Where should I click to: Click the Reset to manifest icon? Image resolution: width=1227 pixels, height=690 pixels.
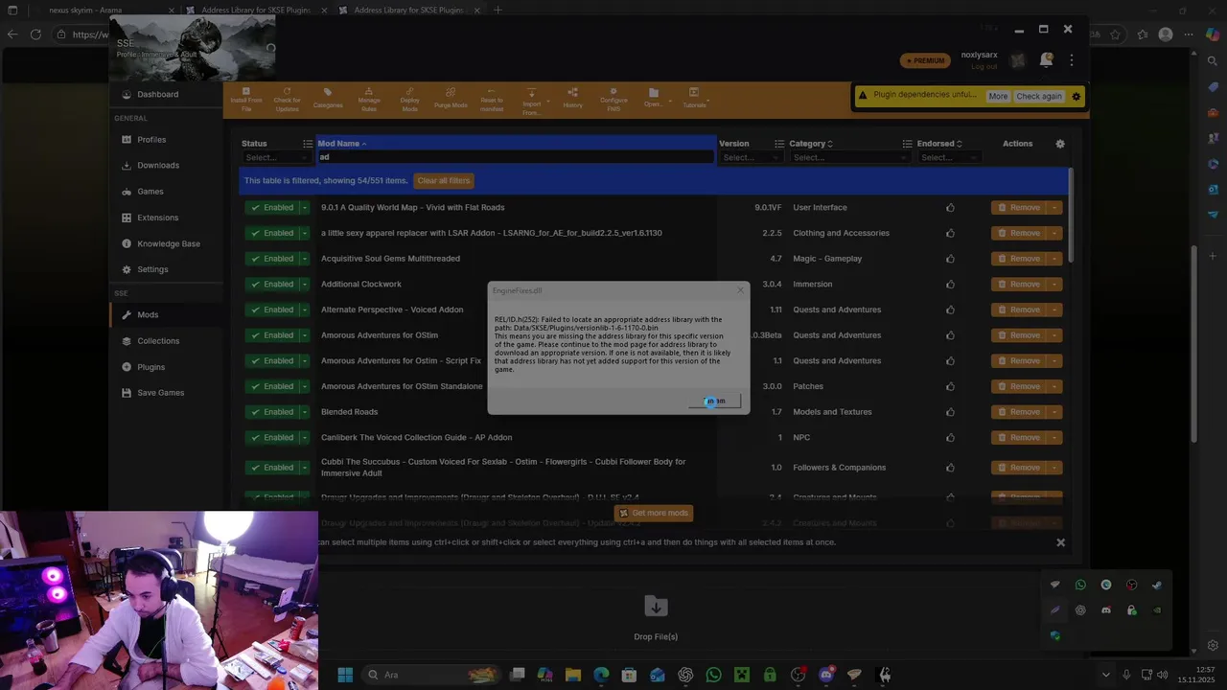[x=492, y=99]
